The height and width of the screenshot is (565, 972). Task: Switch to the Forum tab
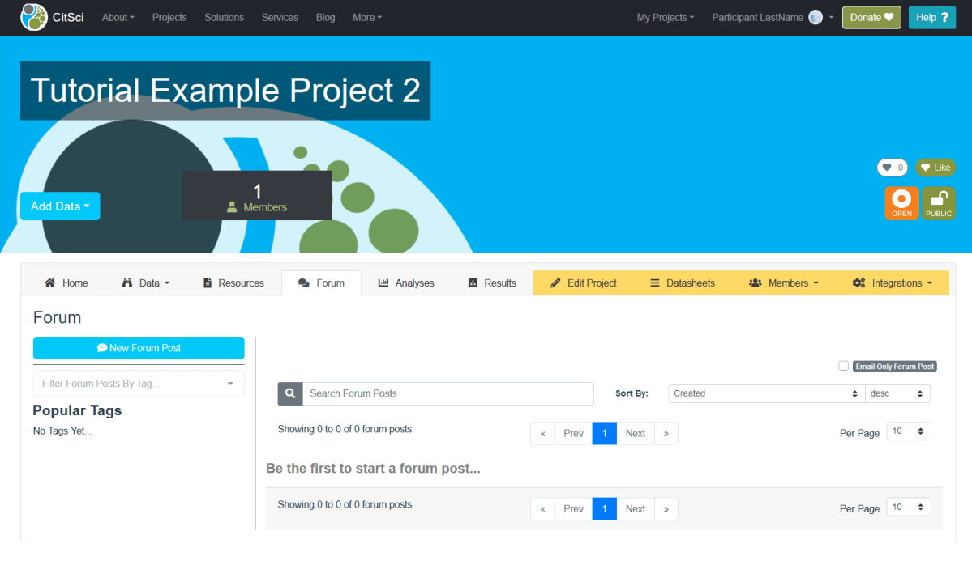(321, 282)
